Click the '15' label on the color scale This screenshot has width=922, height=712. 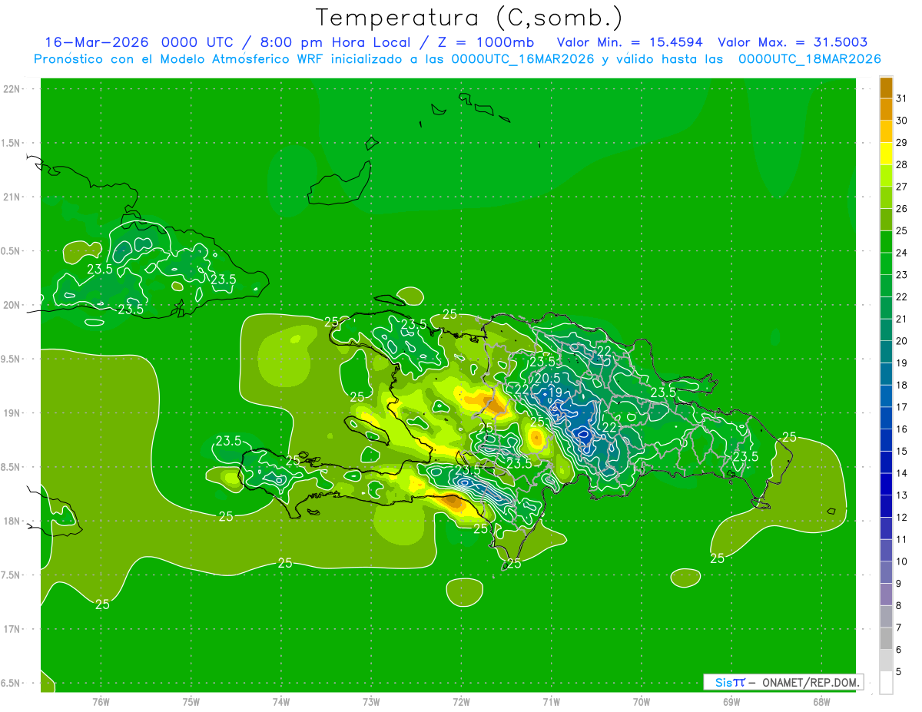(x=902, y=451)
